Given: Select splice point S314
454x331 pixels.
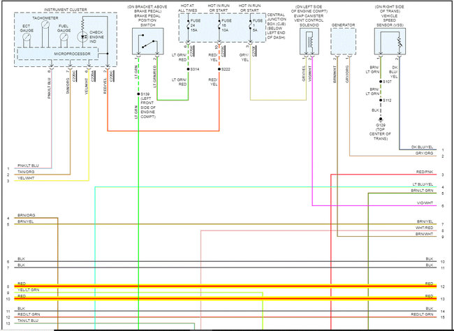Looking at the screenshot, I should 188,69.
